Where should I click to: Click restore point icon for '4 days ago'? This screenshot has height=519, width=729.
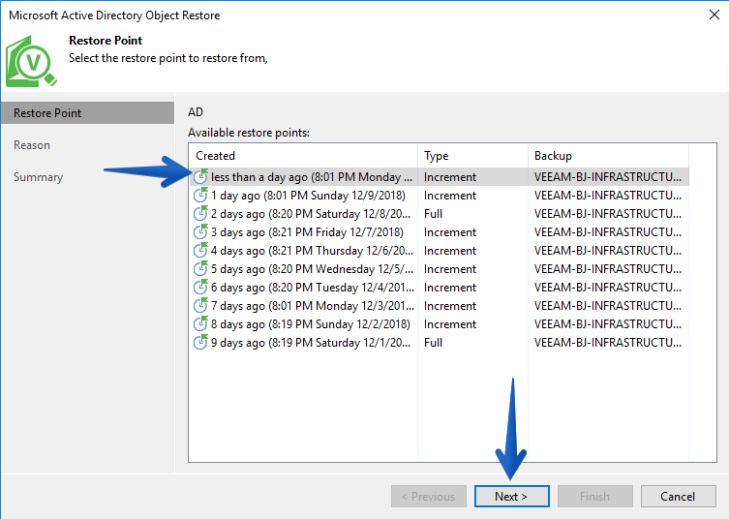pyautogui.click(x=200, y=250)
